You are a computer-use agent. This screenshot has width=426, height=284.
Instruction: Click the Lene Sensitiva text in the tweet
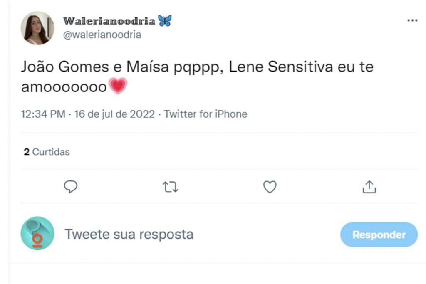(281, 67)
